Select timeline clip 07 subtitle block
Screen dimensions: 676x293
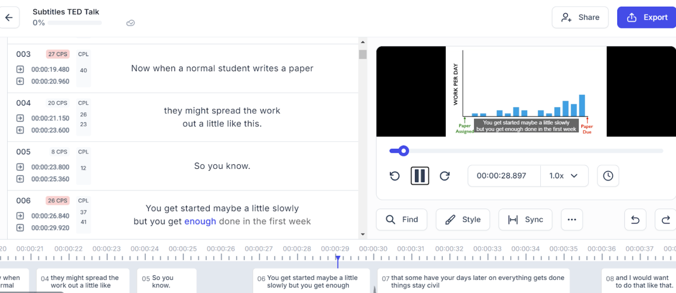(474, 281)
